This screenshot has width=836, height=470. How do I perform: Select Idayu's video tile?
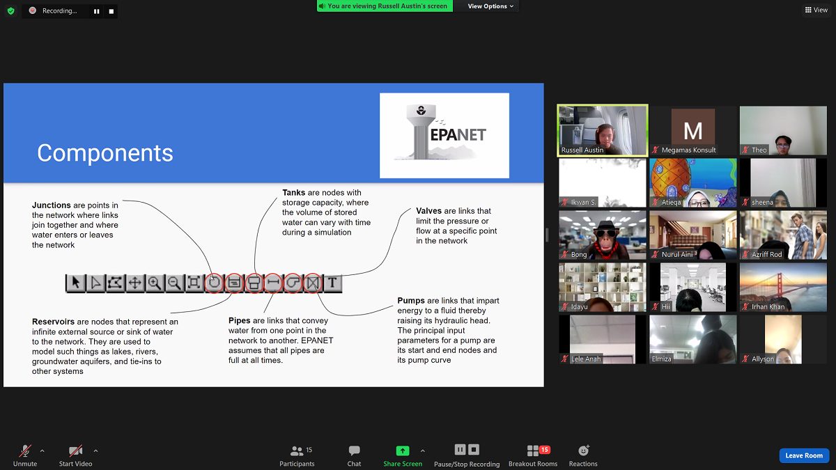click(x=603, y=287)
